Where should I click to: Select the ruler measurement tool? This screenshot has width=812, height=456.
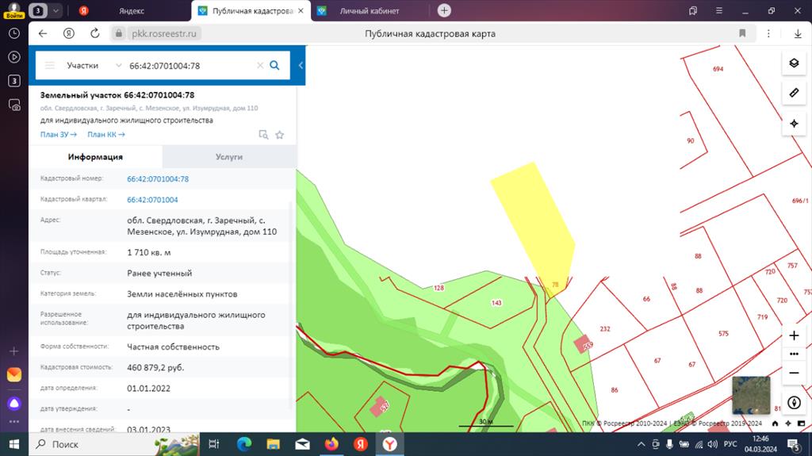pyautogui.click(x=794, y=94)
